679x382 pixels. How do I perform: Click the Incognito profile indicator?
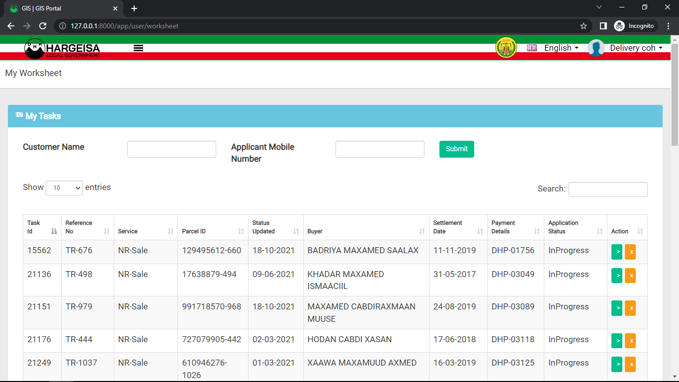[x=635, y=26]
